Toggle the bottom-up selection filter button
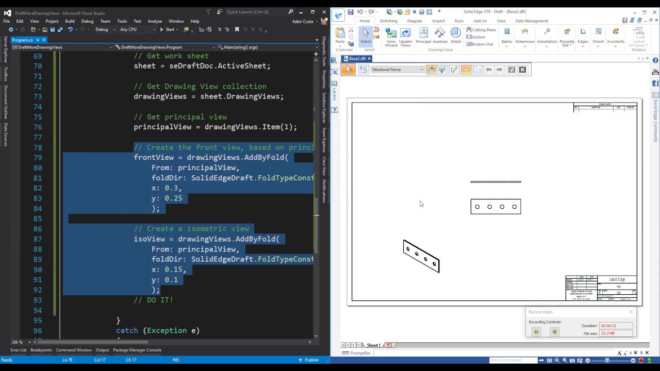660x371 pixels. pyautogui.click(x=442, y=70)
